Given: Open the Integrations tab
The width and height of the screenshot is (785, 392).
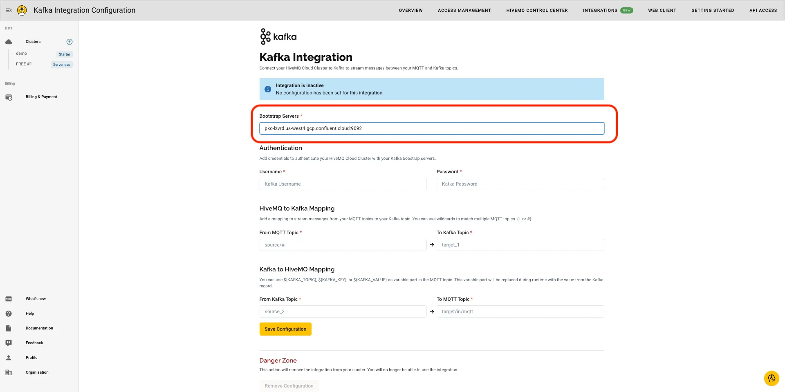Looking at the screenshot, I should point(600,10).
